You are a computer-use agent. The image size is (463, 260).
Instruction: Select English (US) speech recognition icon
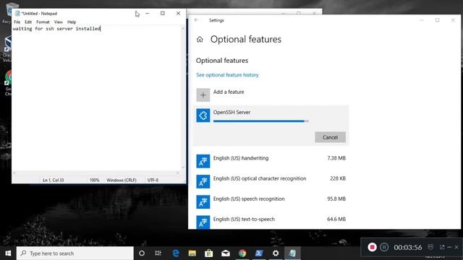click(203, 202)
